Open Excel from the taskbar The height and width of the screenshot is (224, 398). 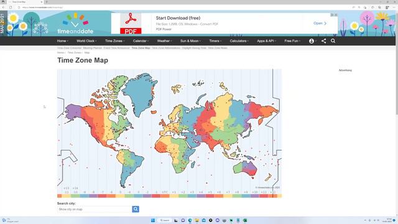tap(245, 220)
